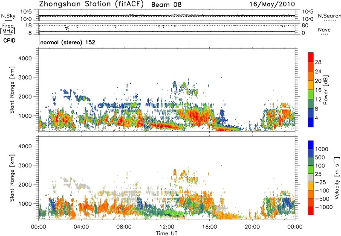Click the right '10^0' noise axis tick
This screenshot has width=341, height=236.
(x=308, y=19)
